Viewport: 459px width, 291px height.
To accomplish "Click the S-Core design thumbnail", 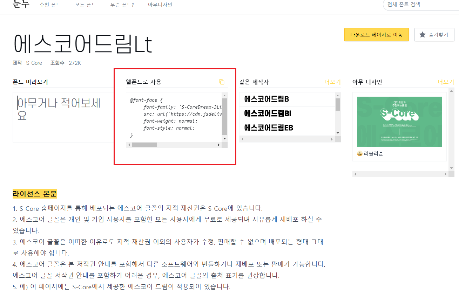I will 399,122.
